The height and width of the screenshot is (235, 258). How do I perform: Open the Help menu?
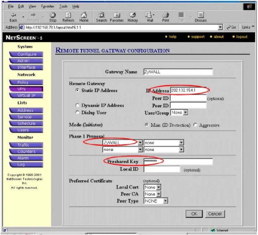tap(76, 6)
